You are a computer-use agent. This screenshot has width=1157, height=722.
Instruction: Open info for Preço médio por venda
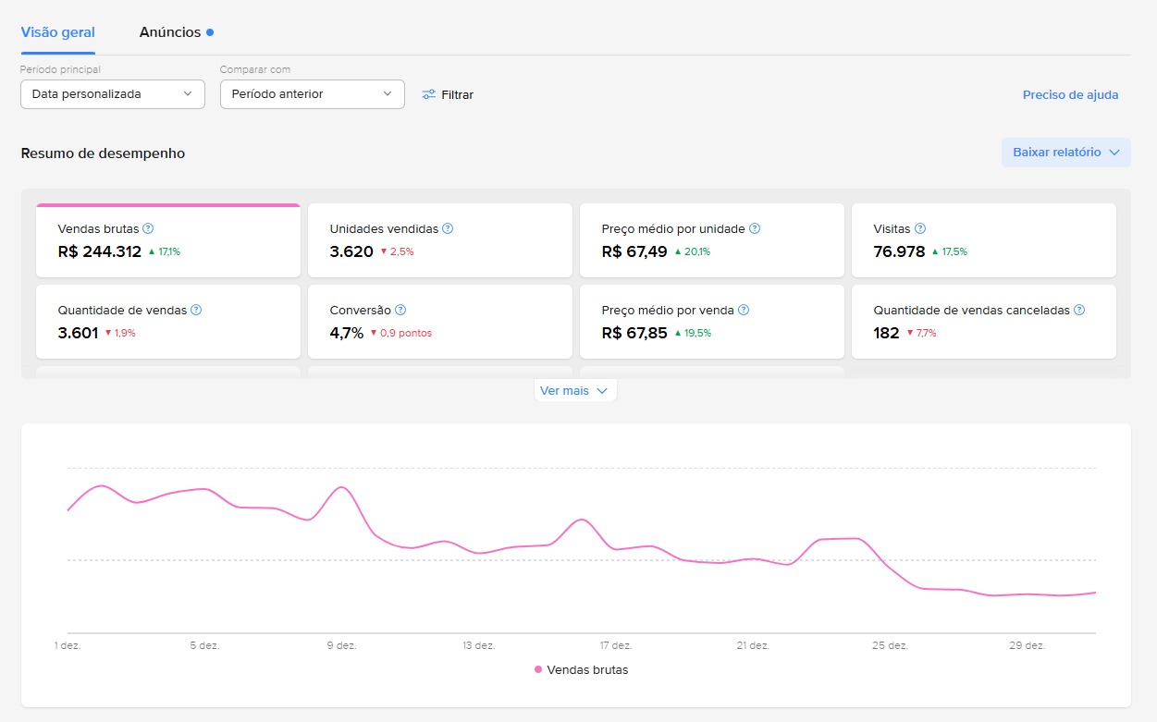(744, 311)
